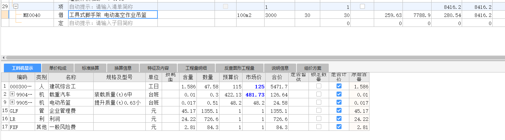Viewport: 505px width, 140px height.
Task: Enable 锁定数量 for 载重汽车 row
Action: [x=319, y=94]
